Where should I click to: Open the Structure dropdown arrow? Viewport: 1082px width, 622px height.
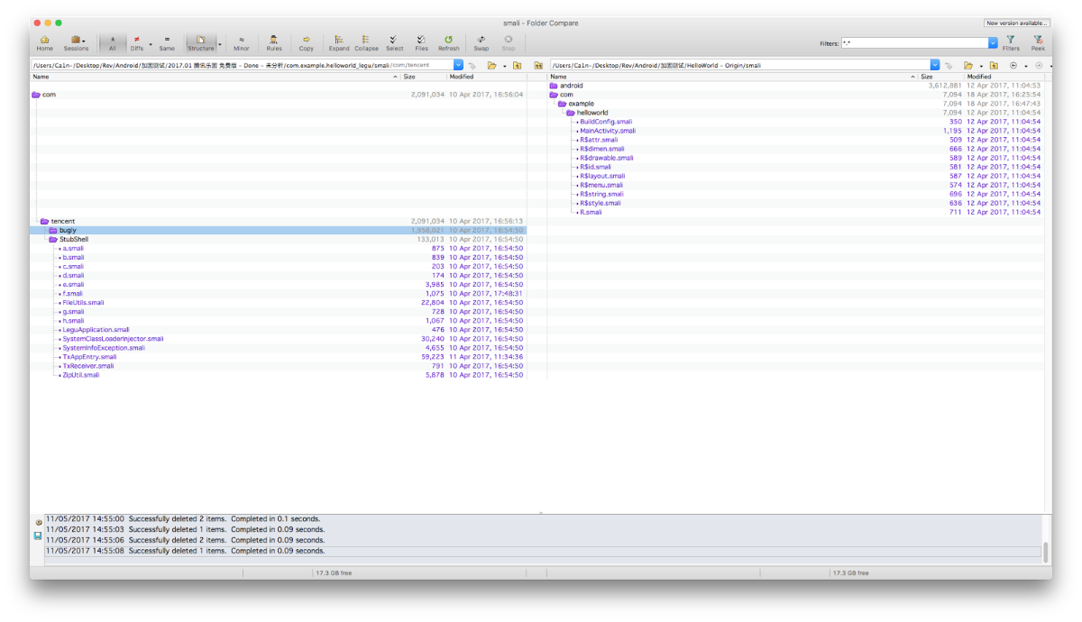(220, 43)
